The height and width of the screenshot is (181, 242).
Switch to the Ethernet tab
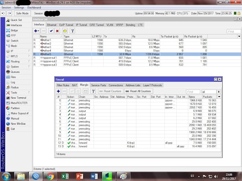click(52, 25)
